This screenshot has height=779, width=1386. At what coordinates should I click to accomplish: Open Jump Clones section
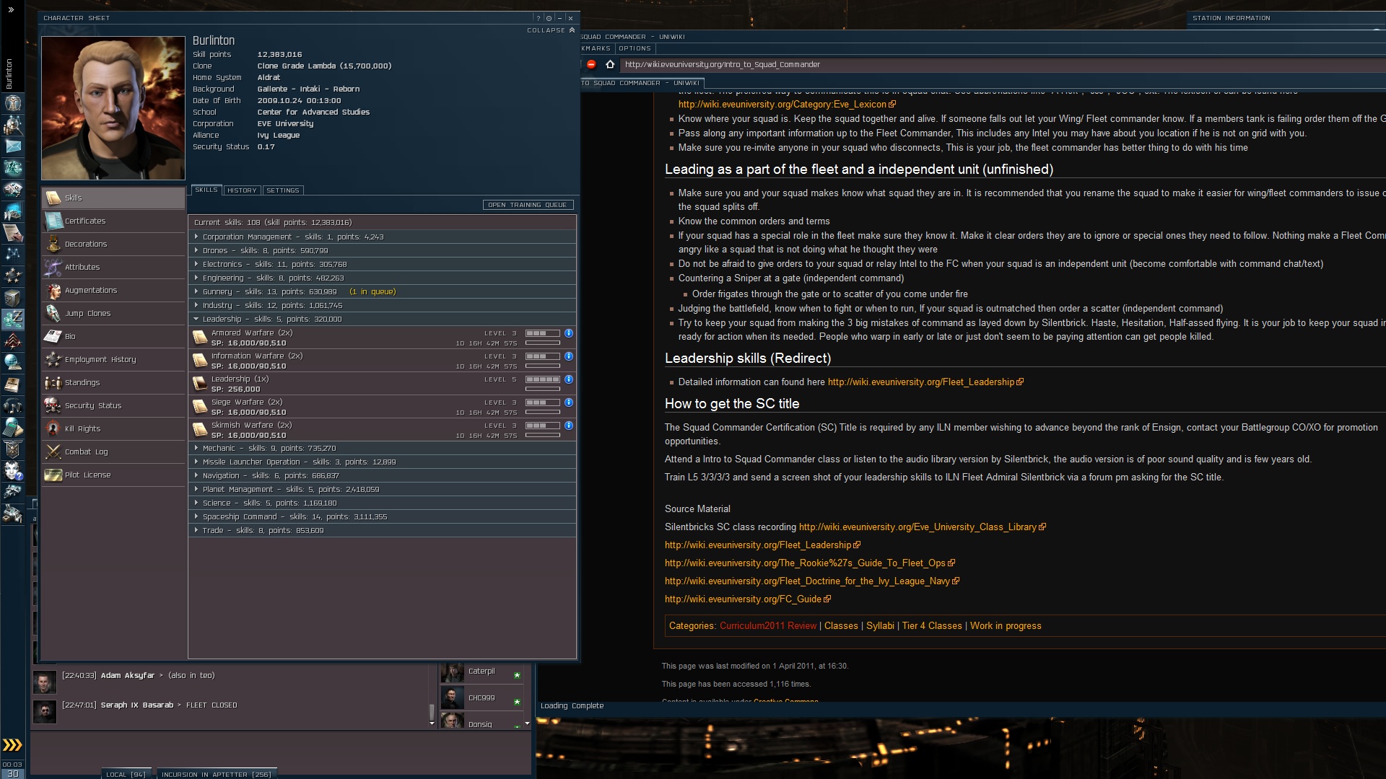pyautogui.click(x=87, y=314)
